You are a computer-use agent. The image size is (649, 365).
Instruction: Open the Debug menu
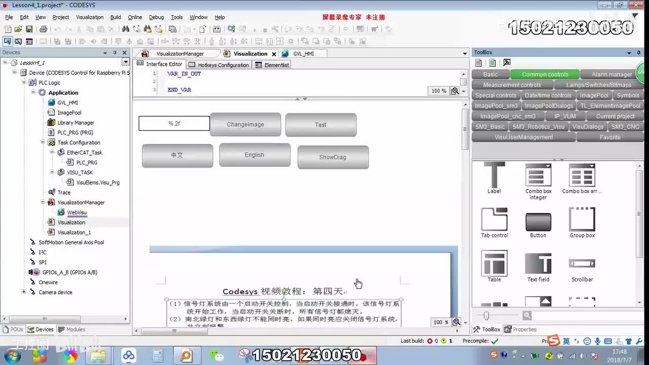coord(156,17)
